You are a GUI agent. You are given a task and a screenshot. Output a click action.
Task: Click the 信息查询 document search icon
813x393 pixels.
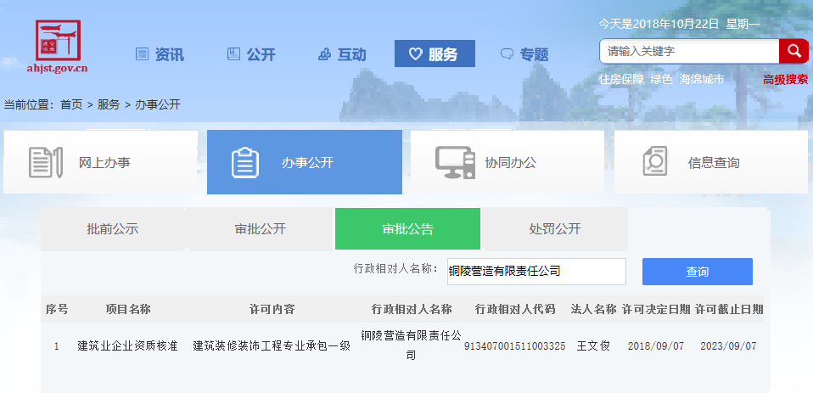point(655,162)
